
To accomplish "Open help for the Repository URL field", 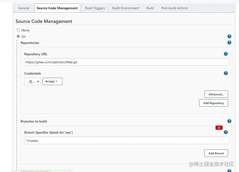I will (226, 54).
